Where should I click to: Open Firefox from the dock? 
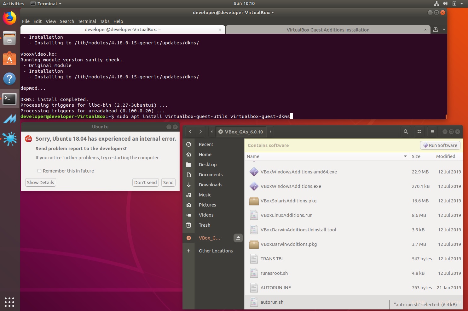click(9, 18)
